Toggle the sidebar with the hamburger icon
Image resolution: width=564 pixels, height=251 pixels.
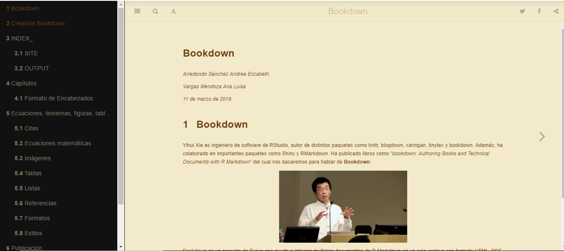click(137, 11)
